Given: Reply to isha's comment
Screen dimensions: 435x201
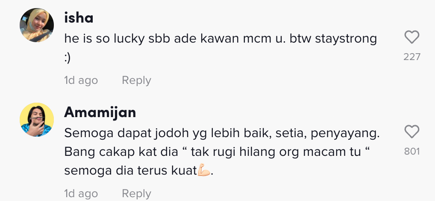Looking at the screenshot, I should [136, 80].
